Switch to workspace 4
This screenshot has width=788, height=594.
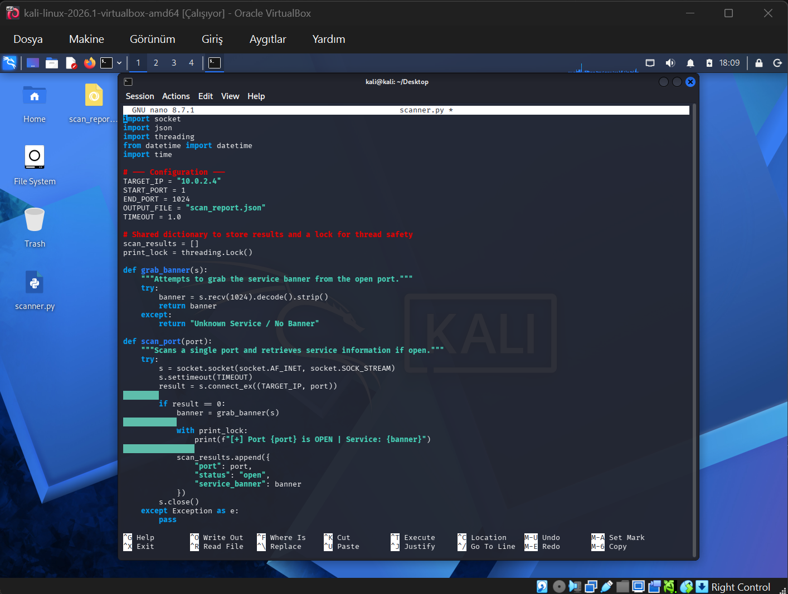[191, 63]
